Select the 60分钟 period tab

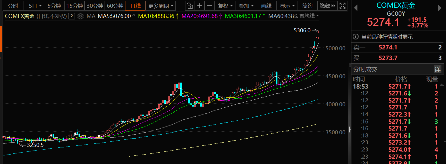click(115, 6)
